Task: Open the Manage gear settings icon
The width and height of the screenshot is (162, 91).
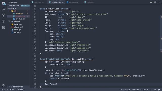Action: click(x=3, y=85)
